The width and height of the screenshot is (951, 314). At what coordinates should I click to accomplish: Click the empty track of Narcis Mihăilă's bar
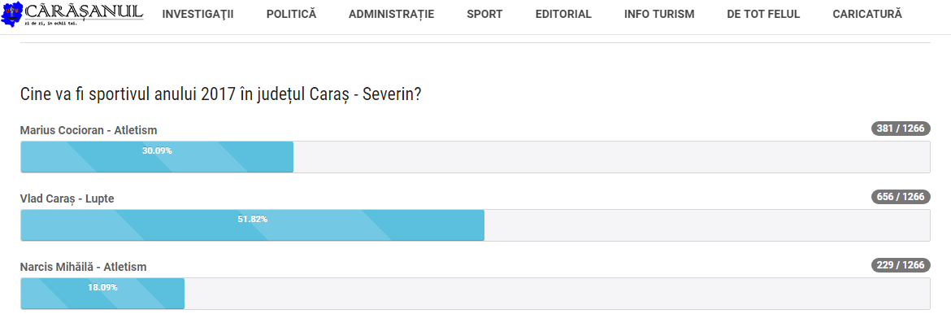click(558, 294)
